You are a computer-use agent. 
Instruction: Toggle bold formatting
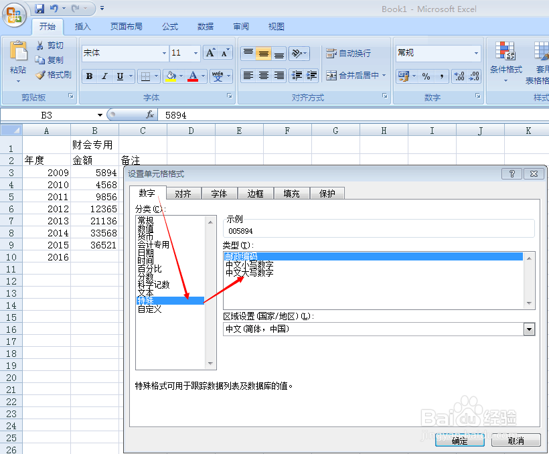pyautogui.click(x=89, y=76)
